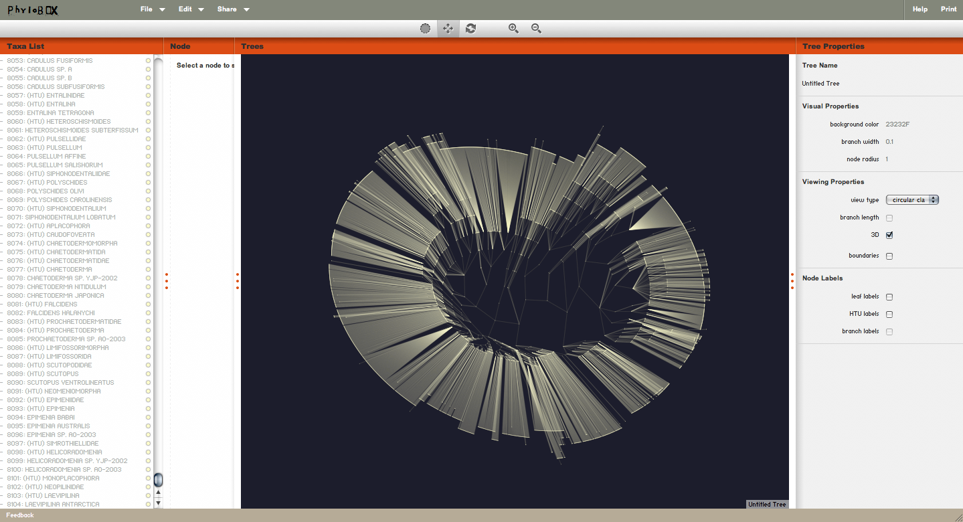
Task: Zoom in on the tree
Action: pos(513,28)
